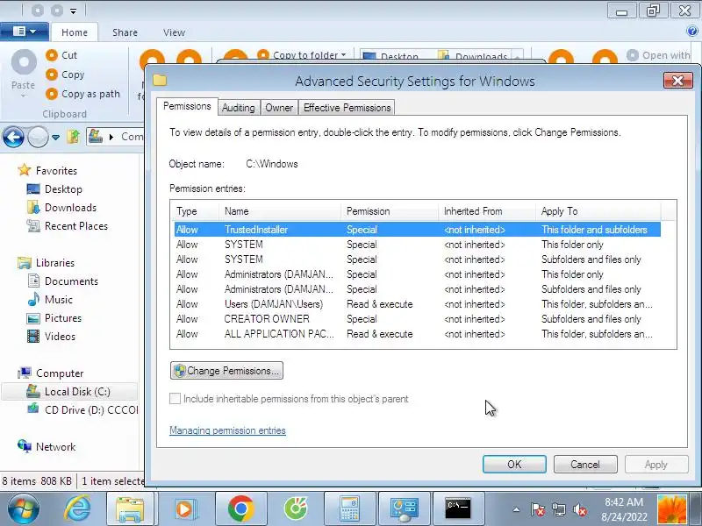Show hidden tray icons arrow
Screen dimensions: 702x526
tap(516, 509)
